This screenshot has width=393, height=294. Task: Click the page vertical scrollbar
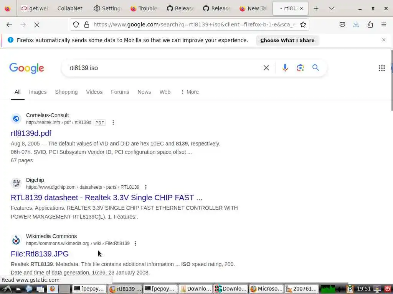click(391, 80)
